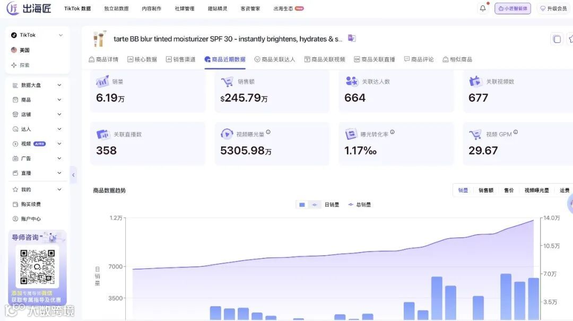Viewport: 573px width, 321px height.
Task: Click the 关联达人数 people icon
Action: click(352, 81)
